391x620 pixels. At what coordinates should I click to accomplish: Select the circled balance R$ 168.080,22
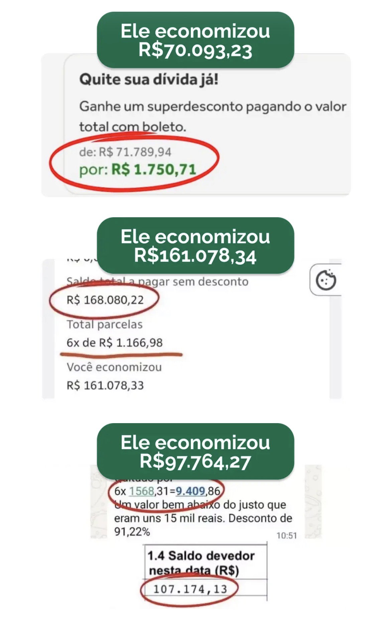(105, 300)
